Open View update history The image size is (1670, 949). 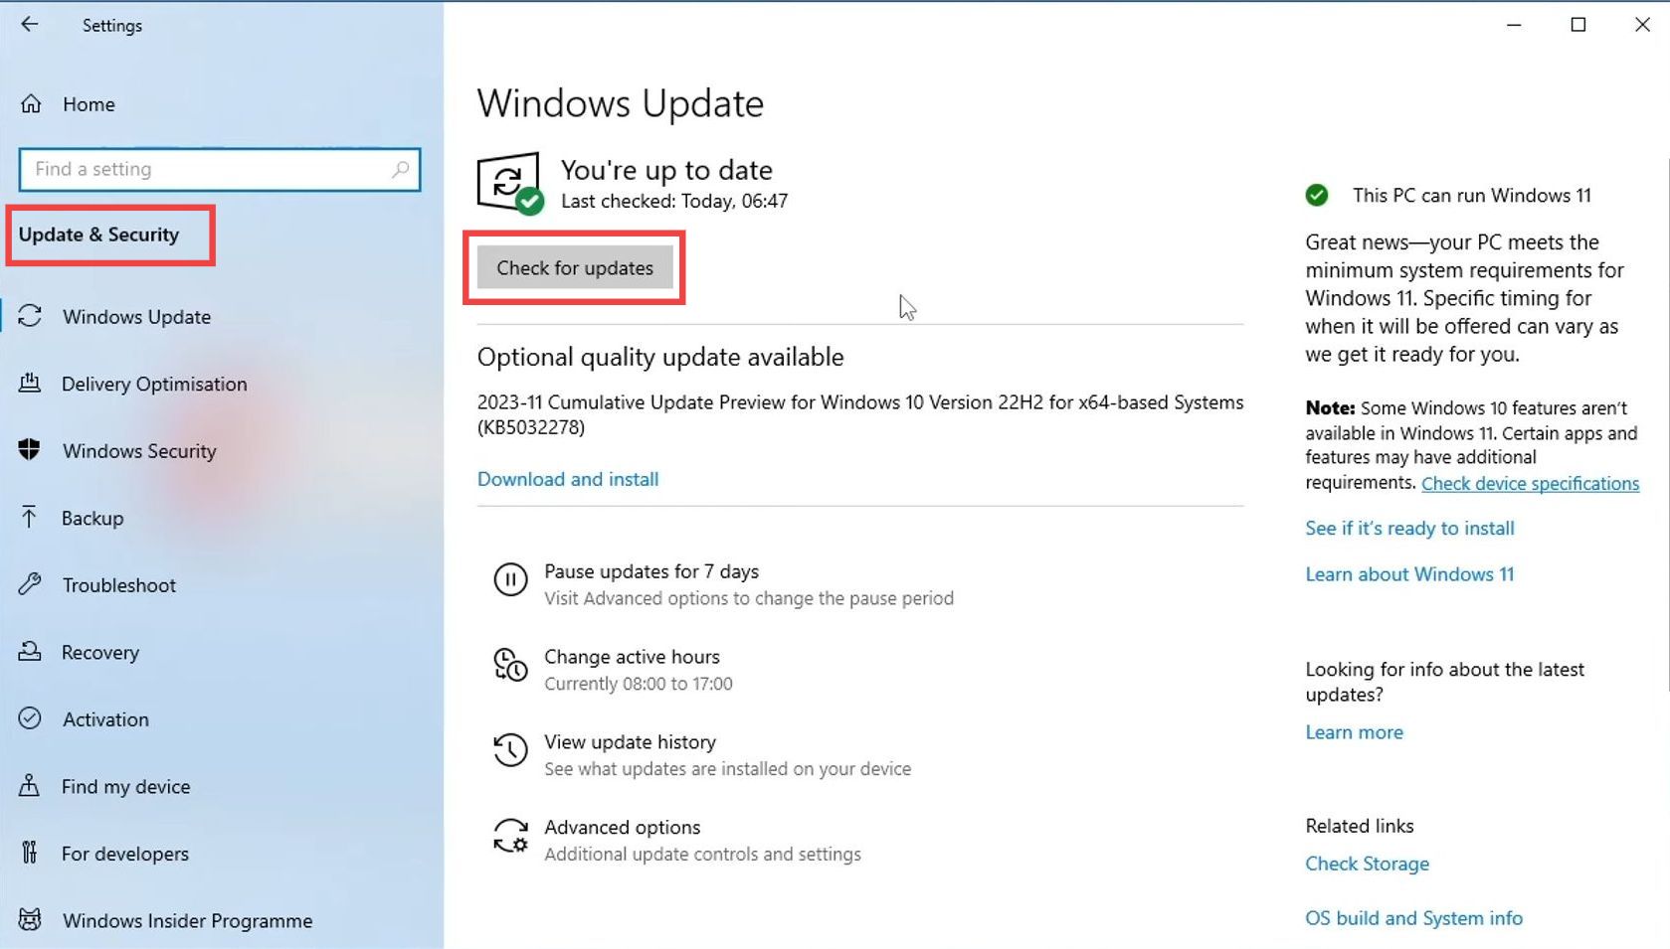[630, 742]
